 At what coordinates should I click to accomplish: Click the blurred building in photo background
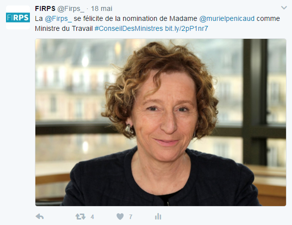pos(71,80)
